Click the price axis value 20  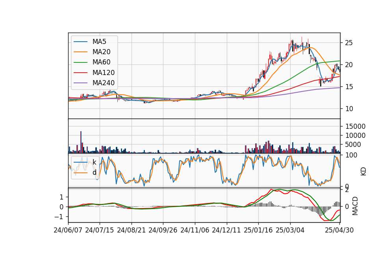coord(349,65)
